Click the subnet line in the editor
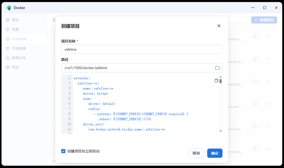Image resolution: width=284 pixels, height=168 pixels. pos(125,119)
